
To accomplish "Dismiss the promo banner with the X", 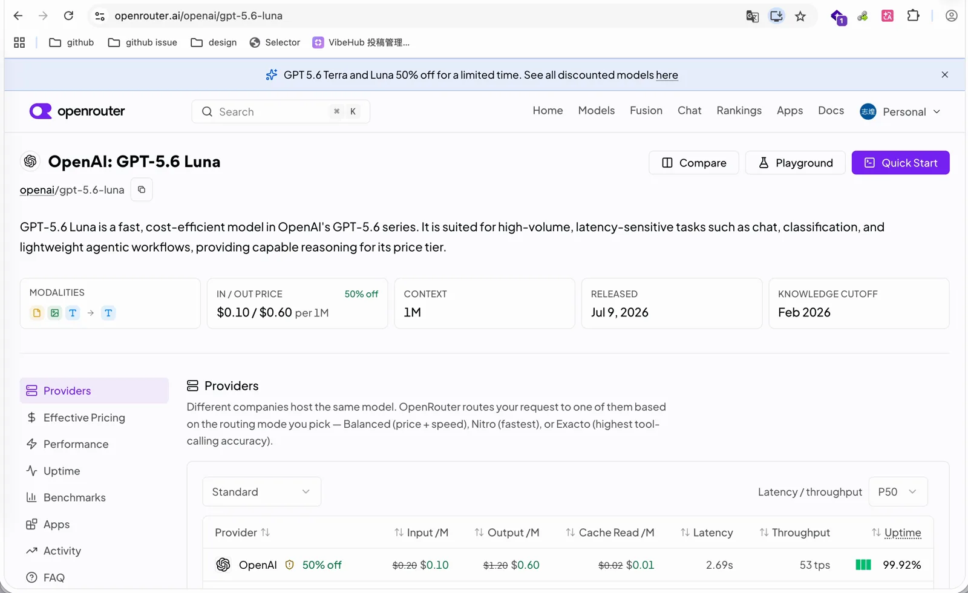I will point(944,74).
